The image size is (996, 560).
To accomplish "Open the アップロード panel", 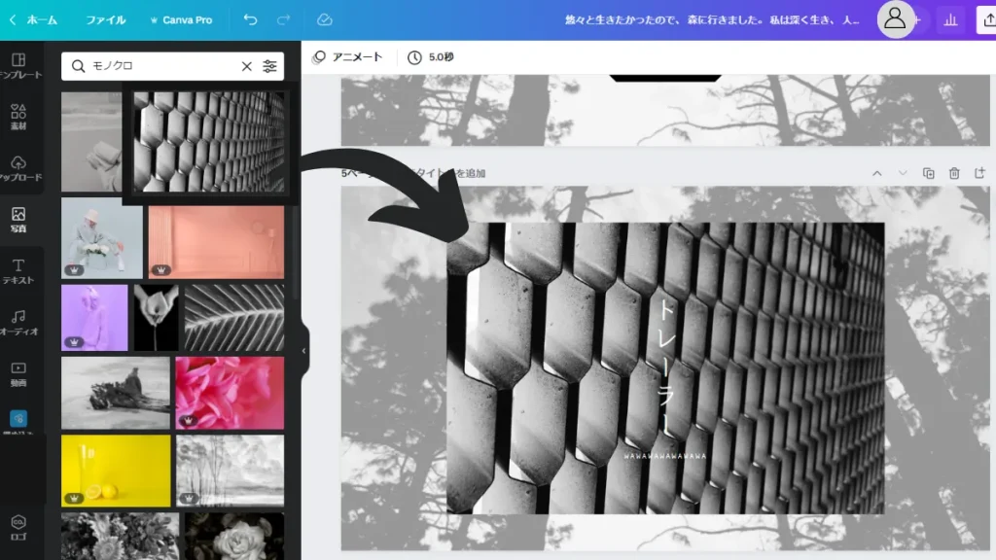I will point(19,168).
